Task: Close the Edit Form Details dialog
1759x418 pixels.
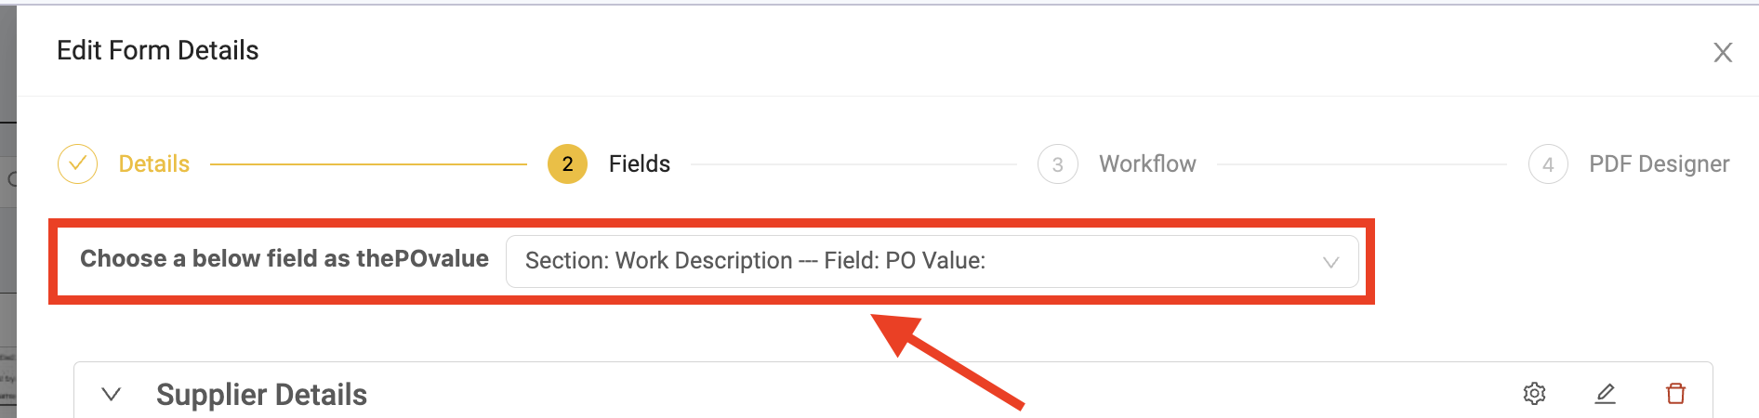Action: point(1723,53)
